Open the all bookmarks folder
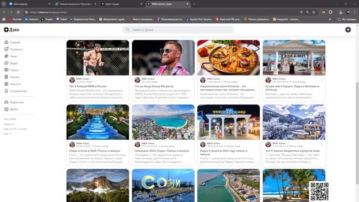Image resolution: width=359 pixels, height=202 pixels. 347,19
